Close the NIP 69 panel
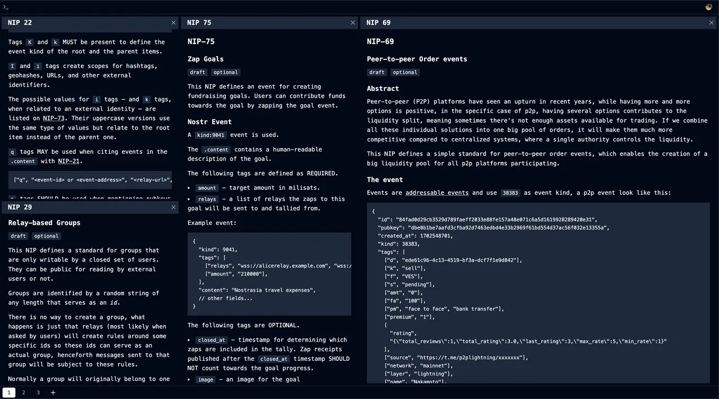 point(712,22)
